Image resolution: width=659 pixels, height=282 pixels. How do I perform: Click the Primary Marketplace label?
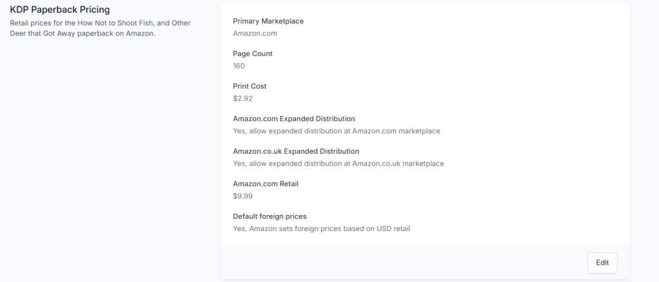click(268, 21)
